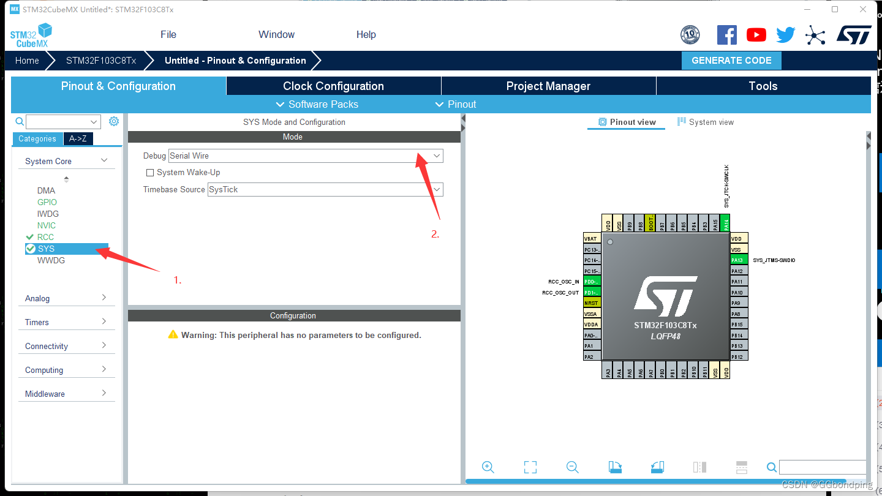Expand the Timers category
The image size is (882, 496).
[66, 322]
